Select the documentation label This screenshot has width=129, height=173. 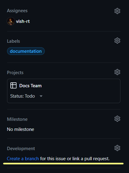point(26,51)
